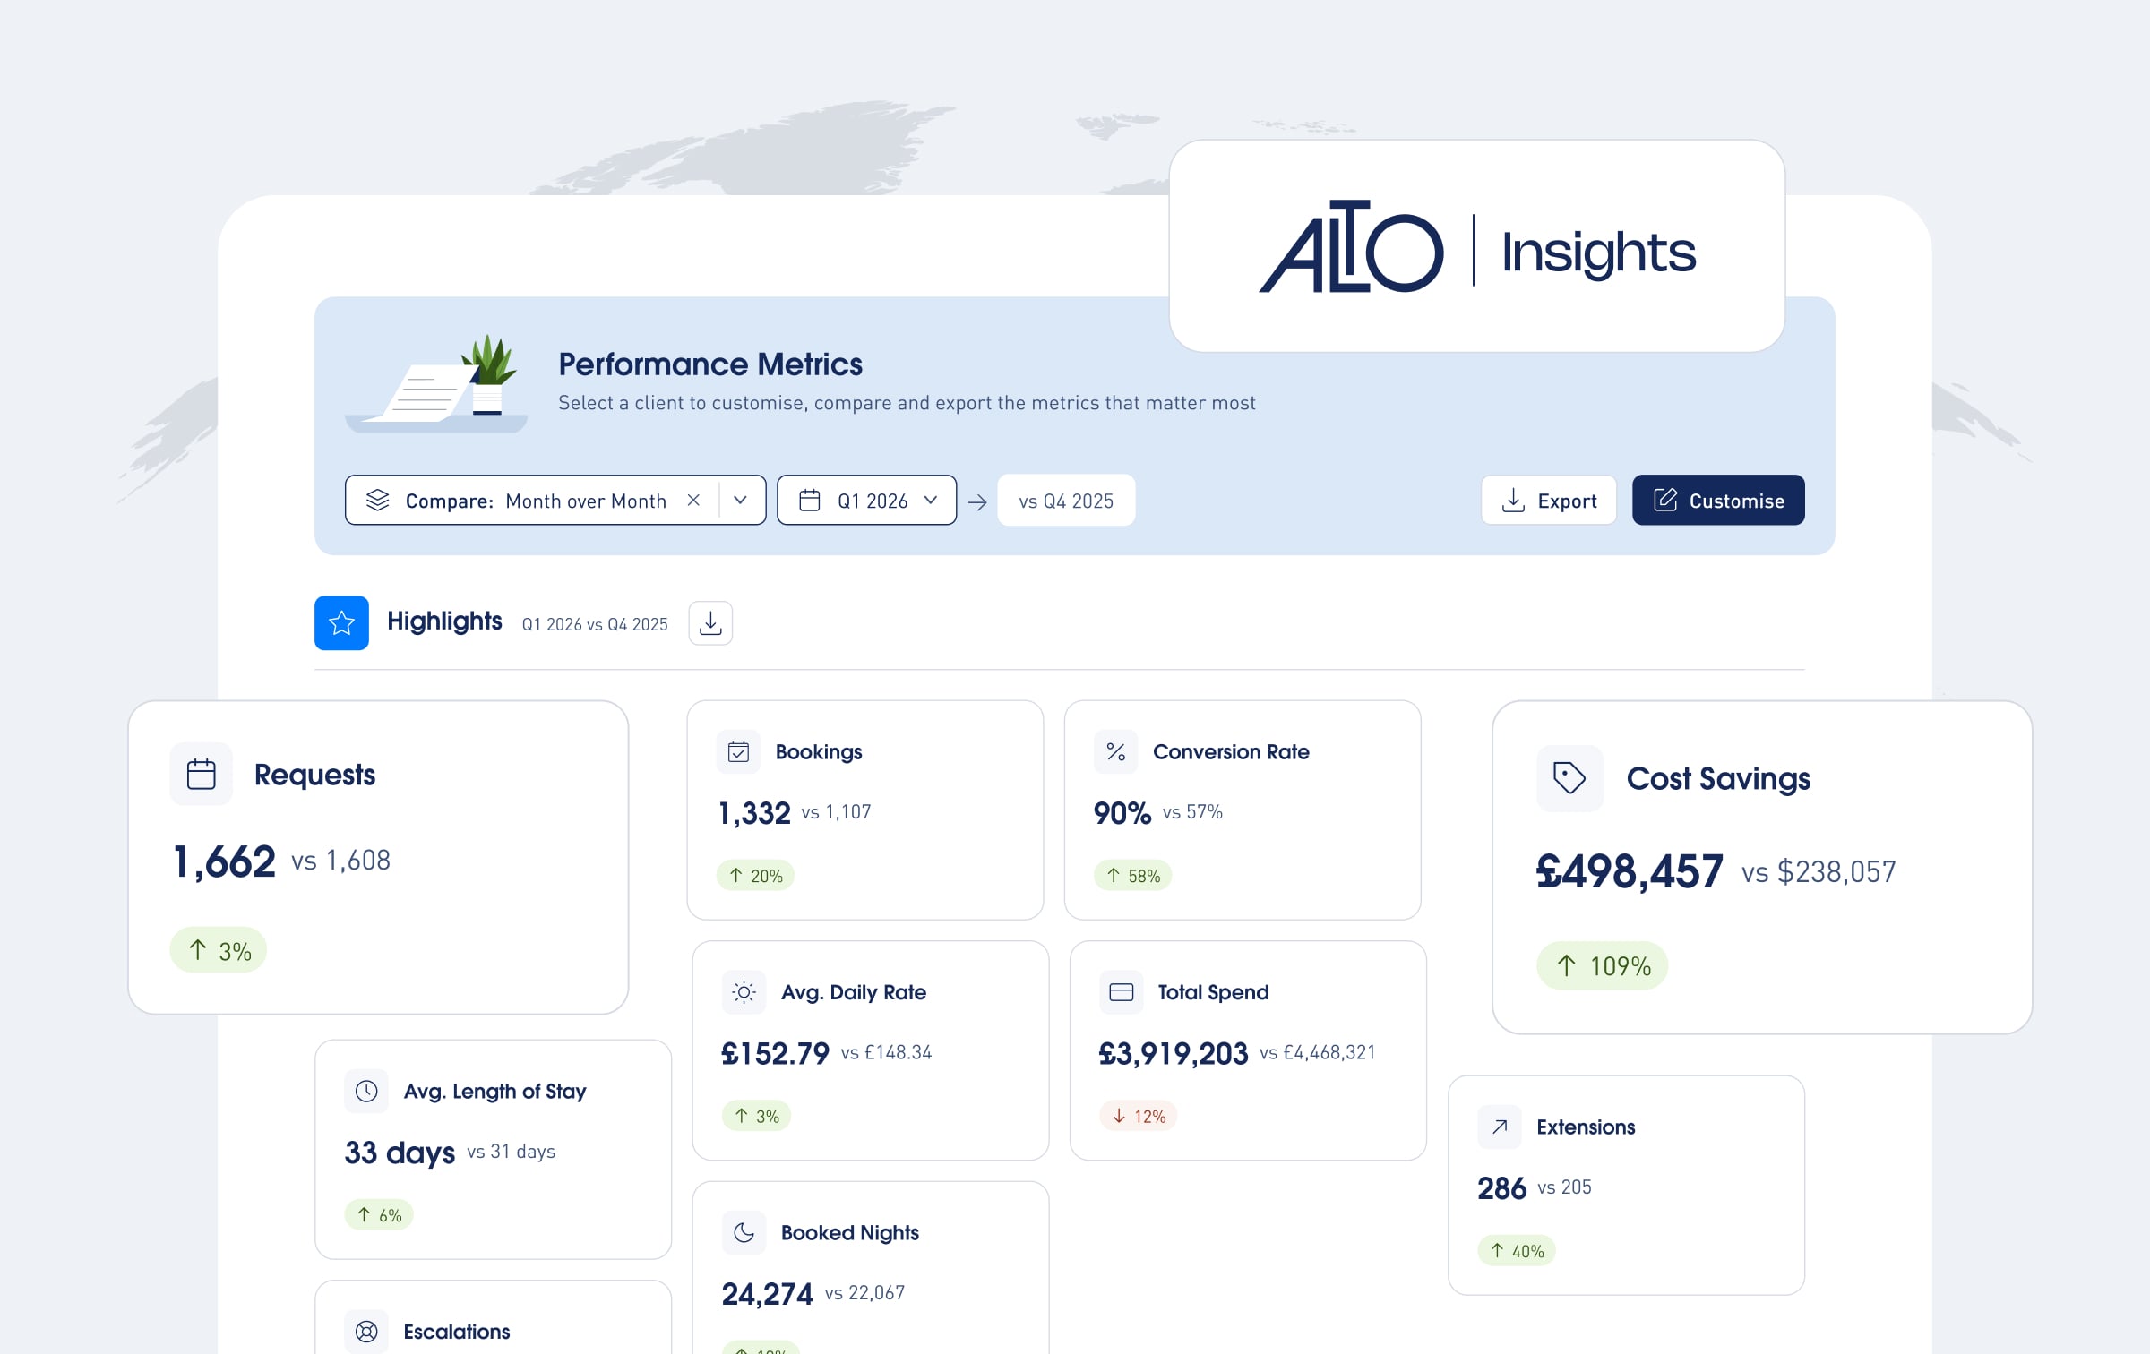The image size is (2150, 1354).
Task: Click the Highlights period Q1 2026 vs Q4 2025
Action: click(x=595, y=624)
